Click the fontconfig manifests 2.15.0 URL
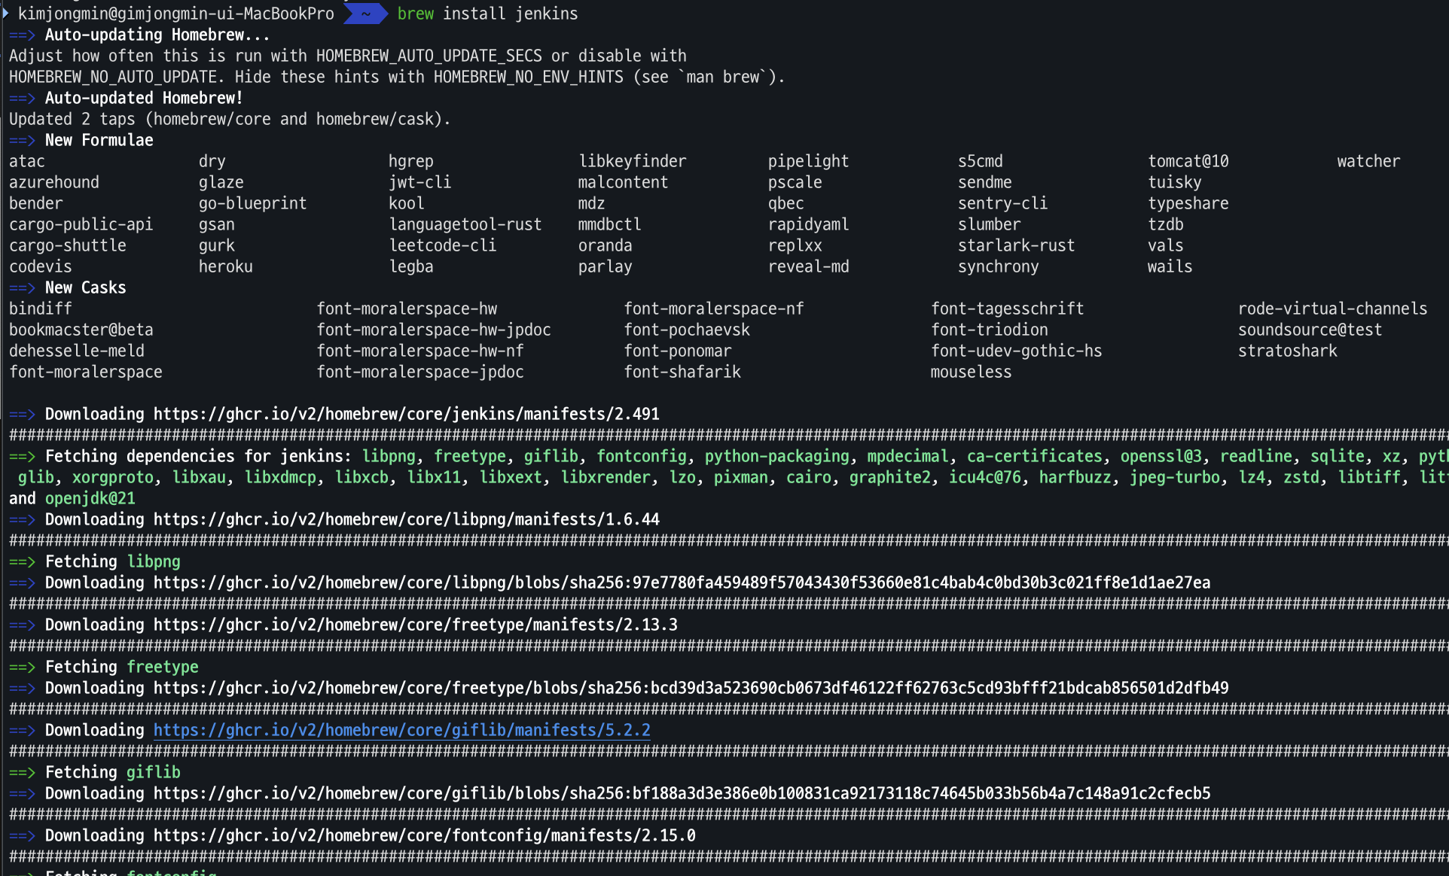The height and width of the screenshot is (876, 1449). (424, 835)
